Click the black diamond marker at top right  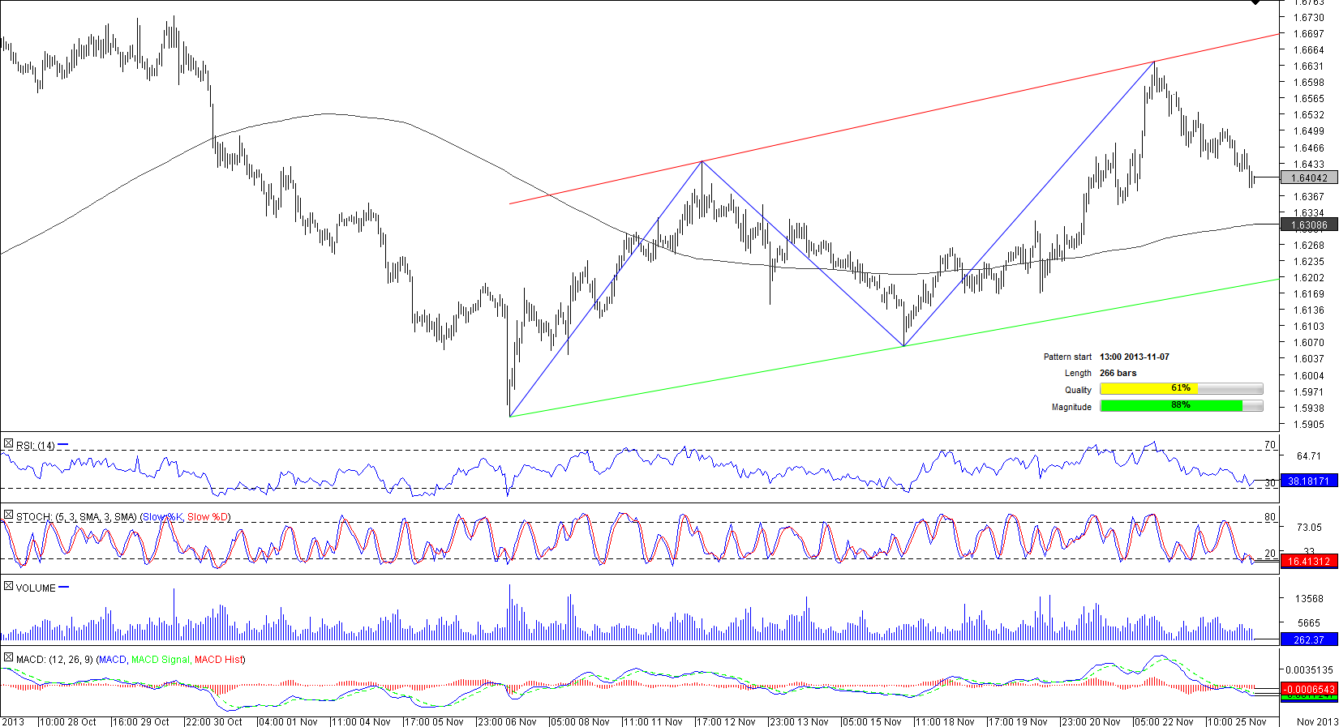(1255, 2)
